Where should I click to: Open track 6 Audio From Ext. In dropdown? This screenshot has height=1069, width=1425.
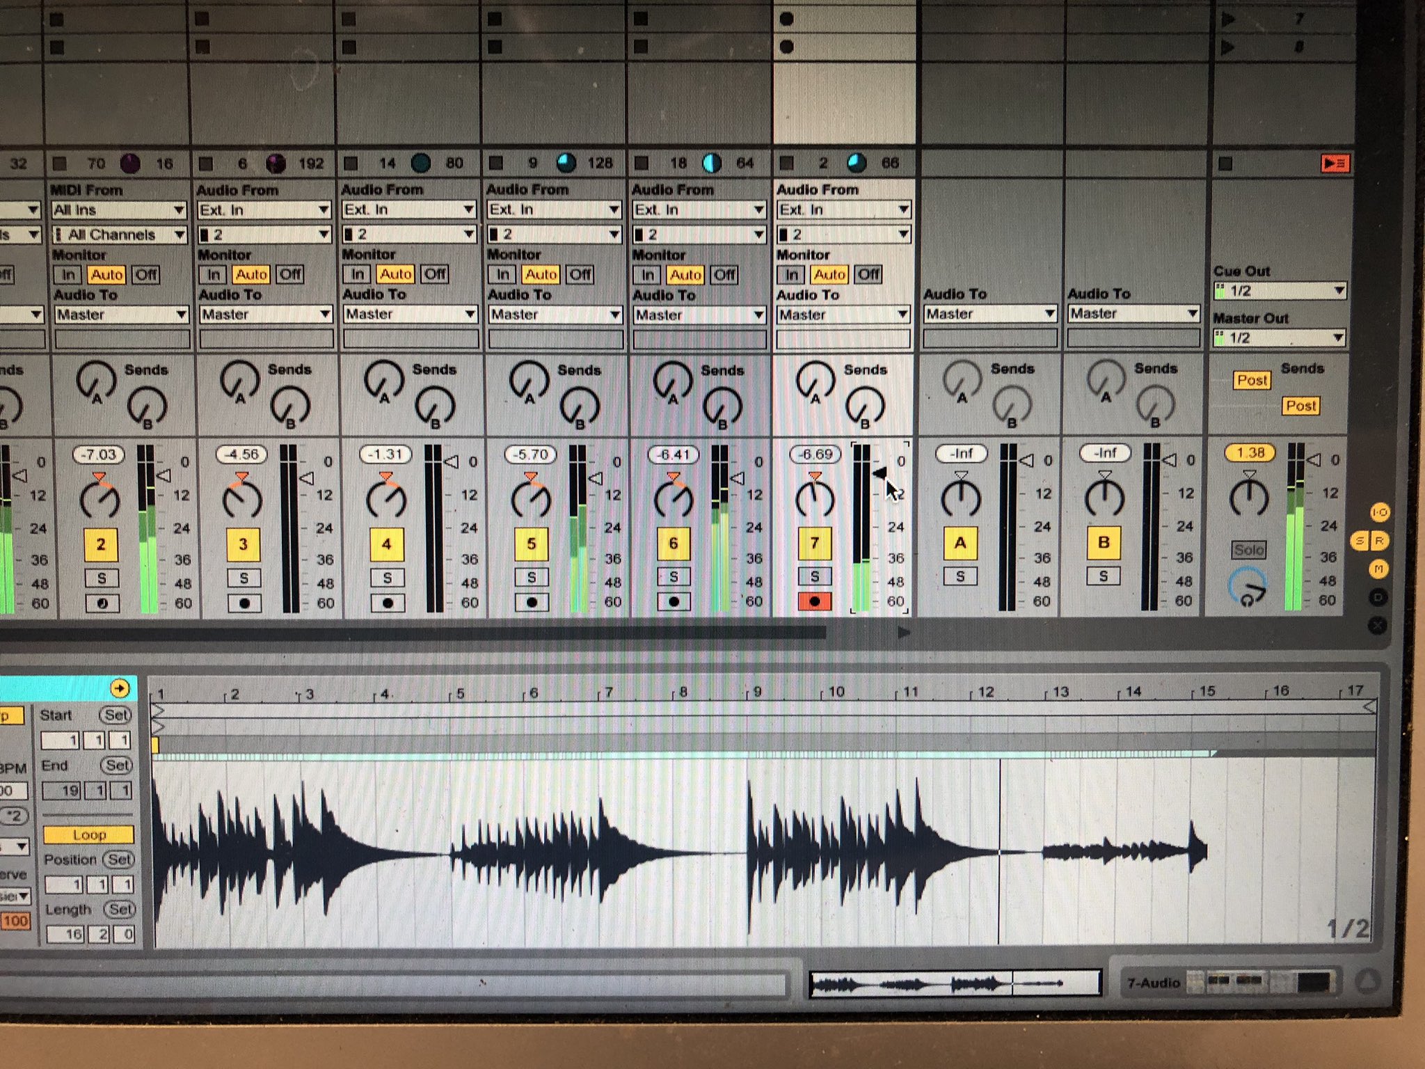699,209
